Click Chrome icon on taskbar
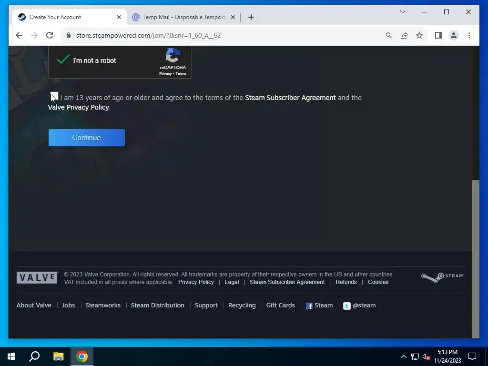 pos(82,356)
